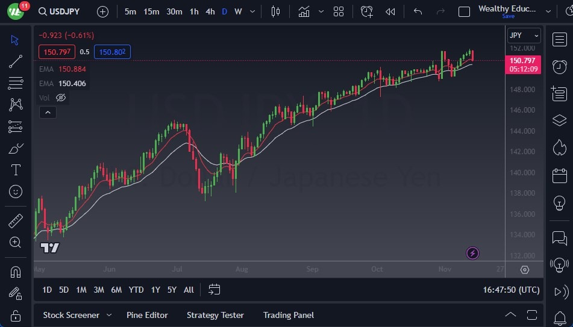Toggle lock all drawing tools
Viewport: 573px width, 327px height.
point(16,316)
